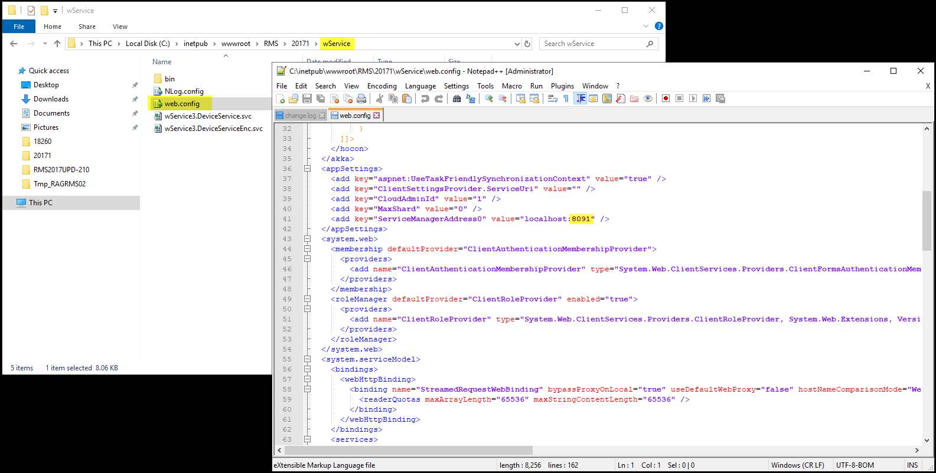Viewport: 936px width, 473px height.
Task: Open Find with the binoculars icon
Action: (456, 98)
